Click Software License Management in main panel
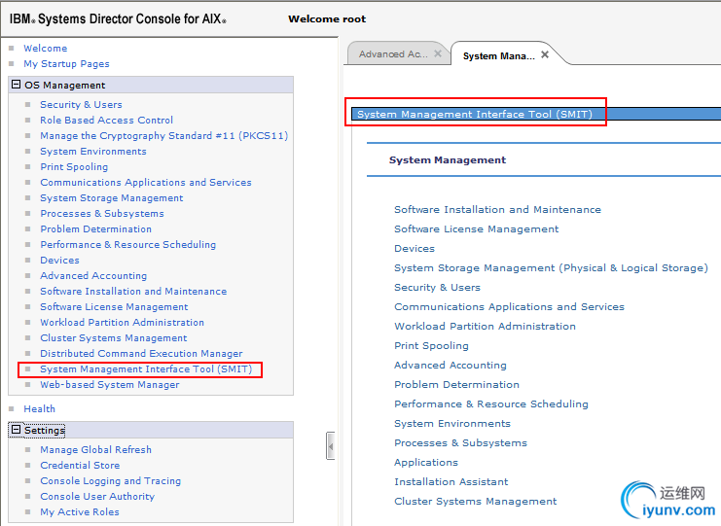 click(x=477, y=229)
